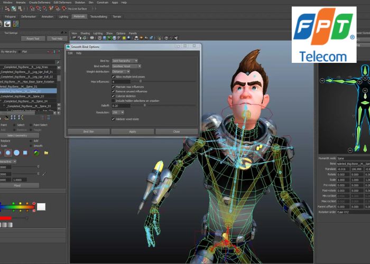Open the Skeleton menu
The image size is (370, 264).
pos(80,2)
